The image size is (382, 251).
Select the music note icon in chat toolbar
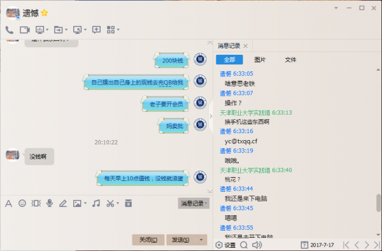tap(96, 203)
